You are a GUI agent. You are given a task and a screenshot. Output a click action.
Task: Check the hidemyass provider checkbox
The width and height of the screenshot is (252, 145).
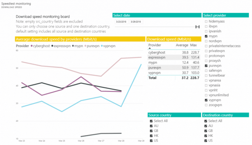pos(206,21)
